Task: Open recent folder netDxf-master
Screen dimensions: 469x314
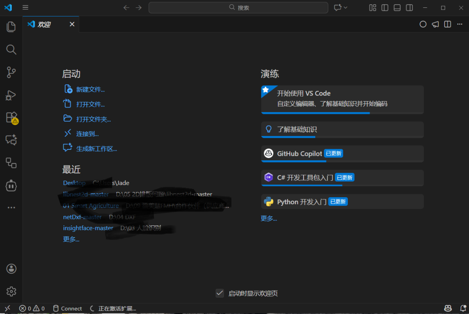Action: point(82,217)
